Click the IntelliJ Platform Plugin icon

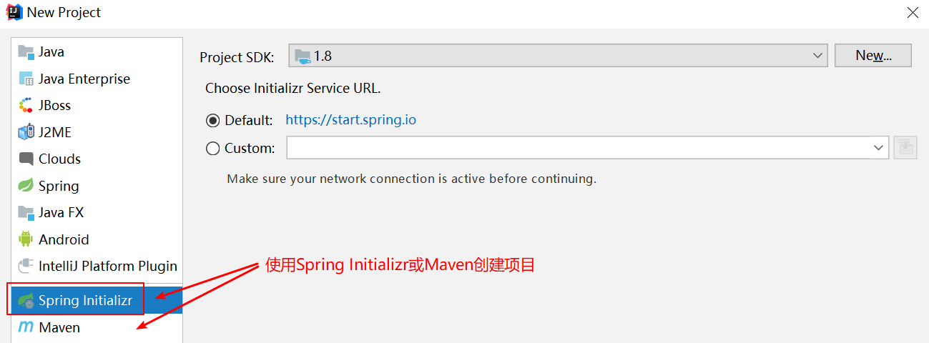[x=26, y=266]
